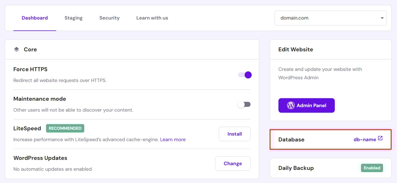397x183 pixels.
Task: Toggle Force HTTPS off then back
Action: coord(244,75)
